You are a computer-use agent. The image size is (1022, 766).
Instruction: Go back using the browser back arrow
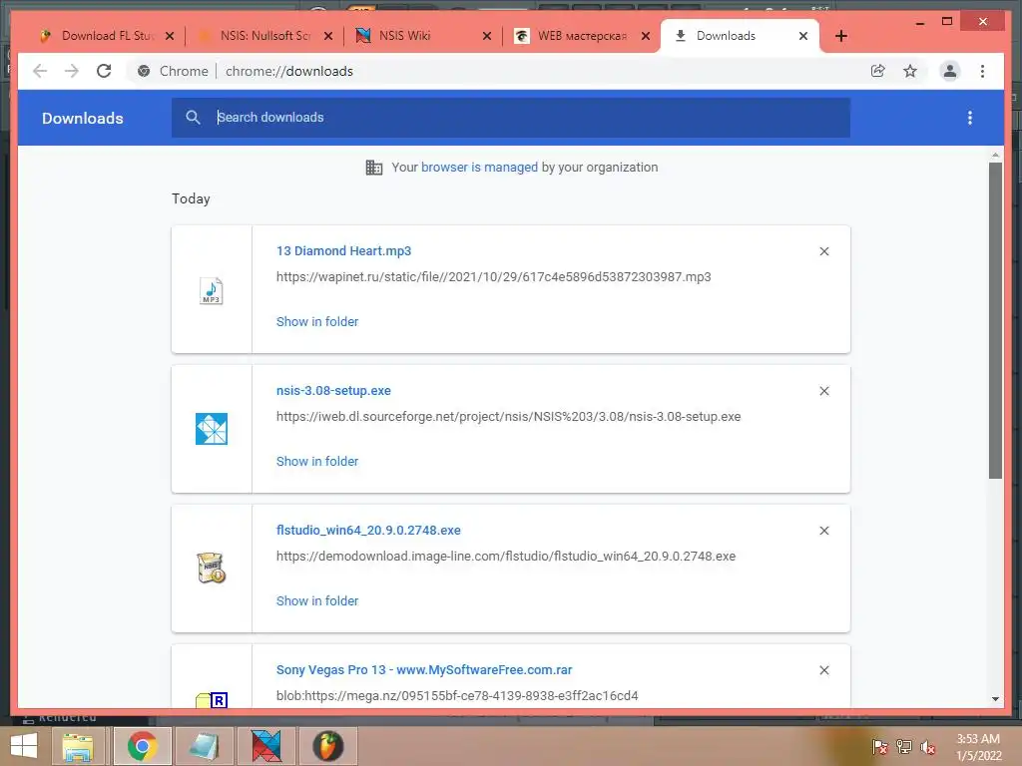40,71
